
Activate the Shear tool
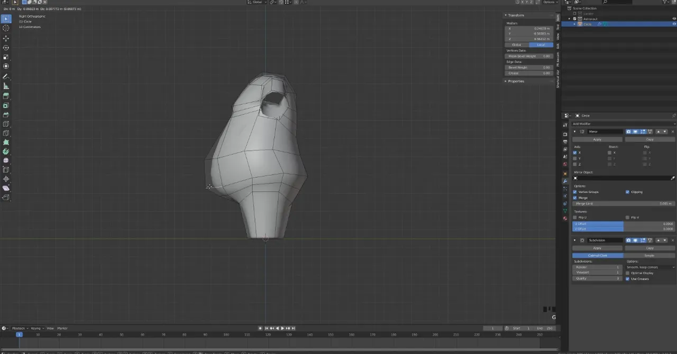coord(6,188)
